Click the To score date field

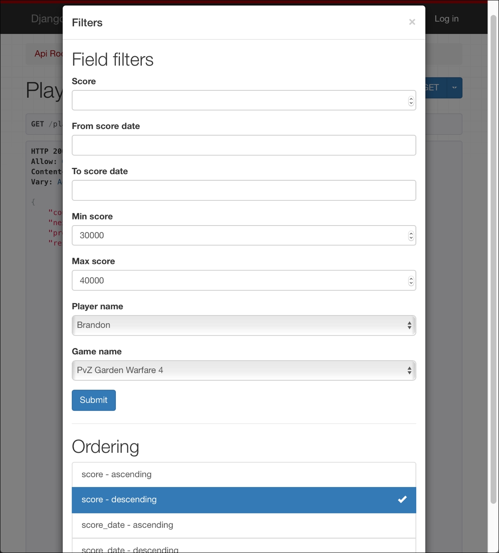pos(244,191)
